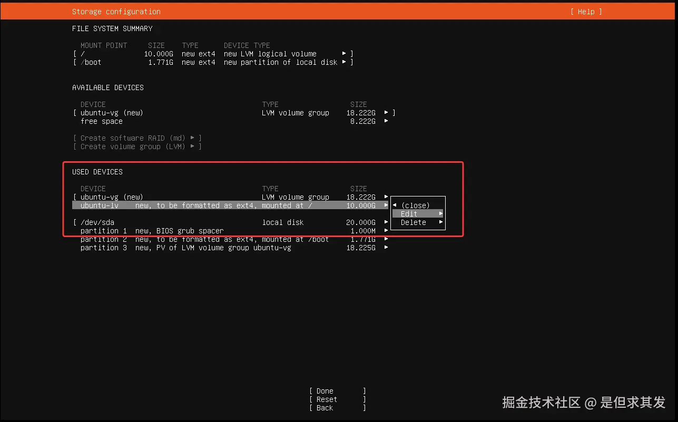This screenshot has height=422, width=678.
Task: Expand the free space options arrow
Action: [x=387, y=121]
